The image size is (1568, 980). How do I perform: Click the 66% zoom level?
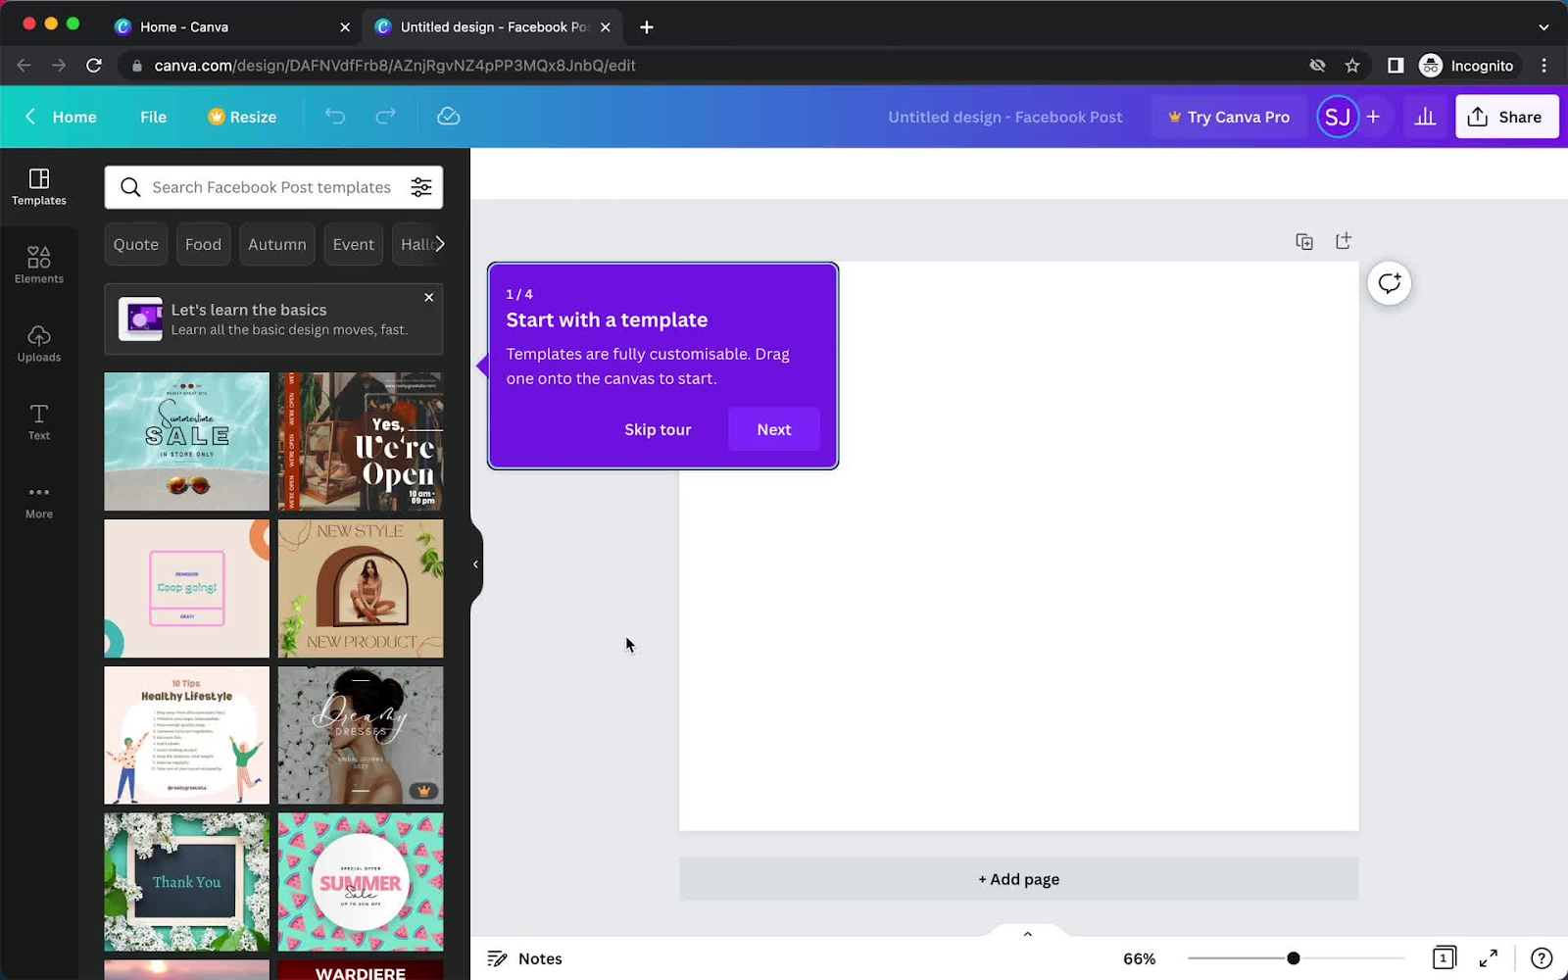tap(1140, 958)
